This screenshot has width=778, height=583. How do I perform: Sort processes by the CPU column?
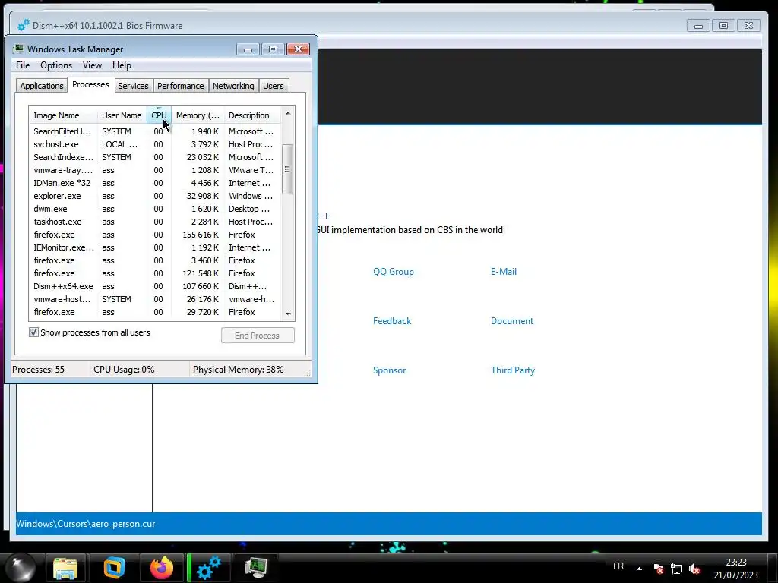(x=159, y=115)
